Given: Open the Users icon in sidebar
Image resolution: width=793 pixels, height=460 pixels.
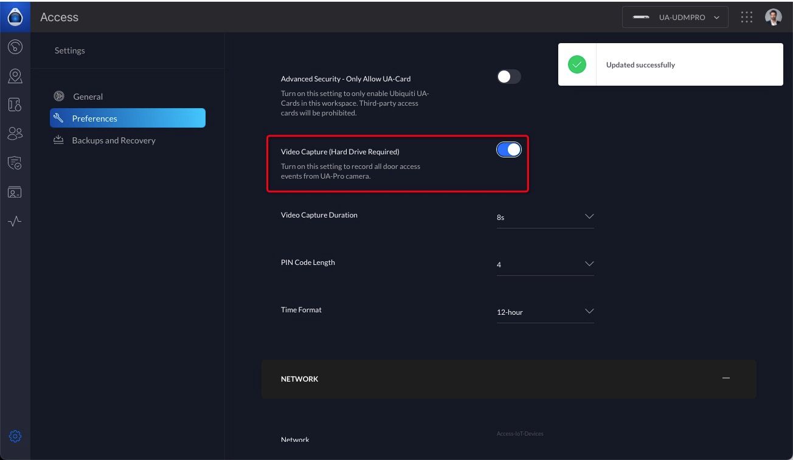Looking at the screenshot, I should click(15, 134).
